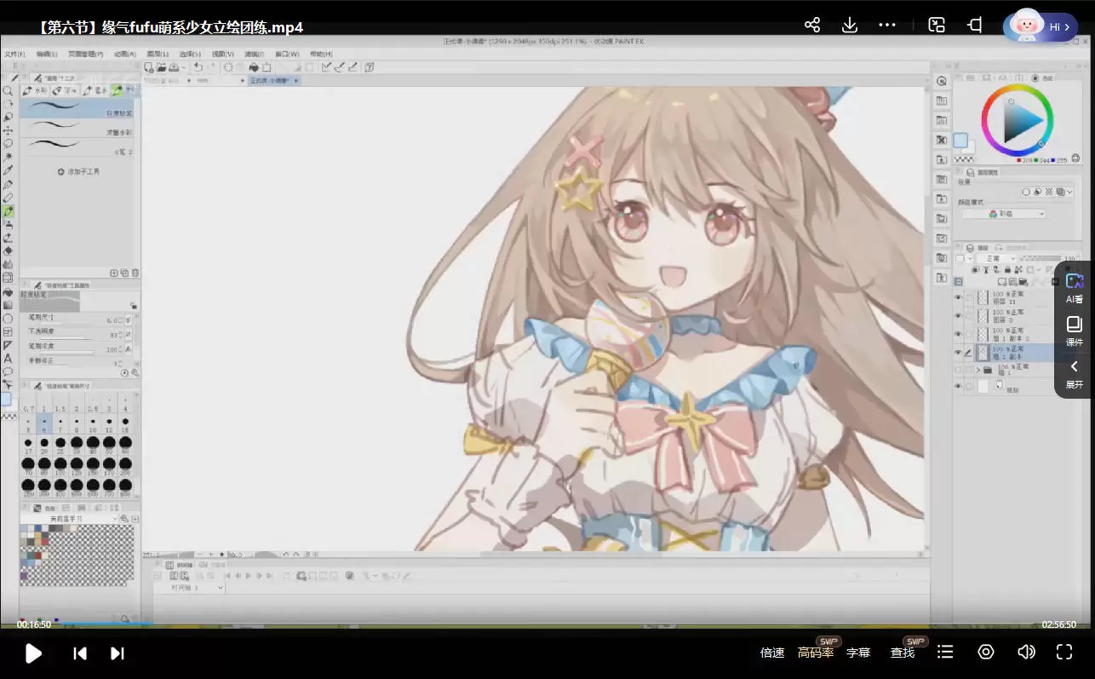This screenshot has width=1095, height=679.
Task: Click the circular settings icon beside volume
Action: pos(986,652)
